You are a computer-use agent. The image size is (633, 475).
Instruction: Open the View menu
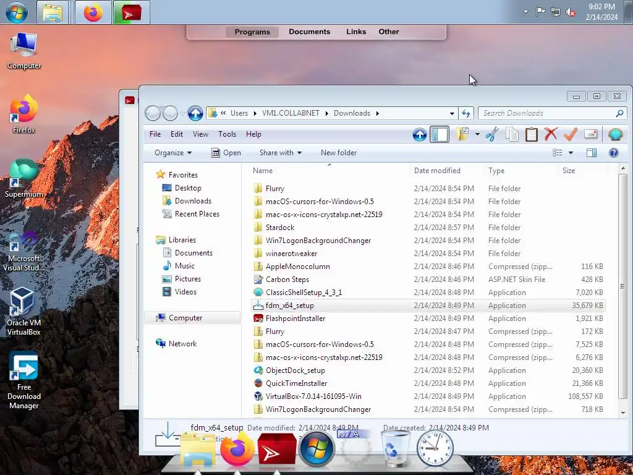[x=200, y=134]
